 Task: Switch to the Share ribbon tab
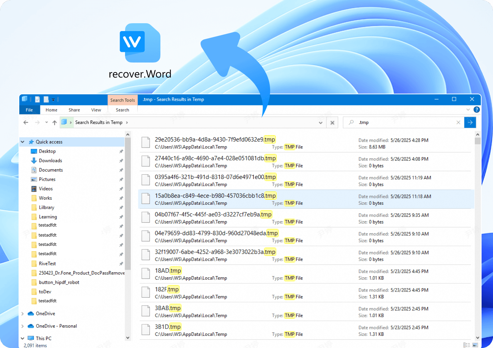coord(74,110)
